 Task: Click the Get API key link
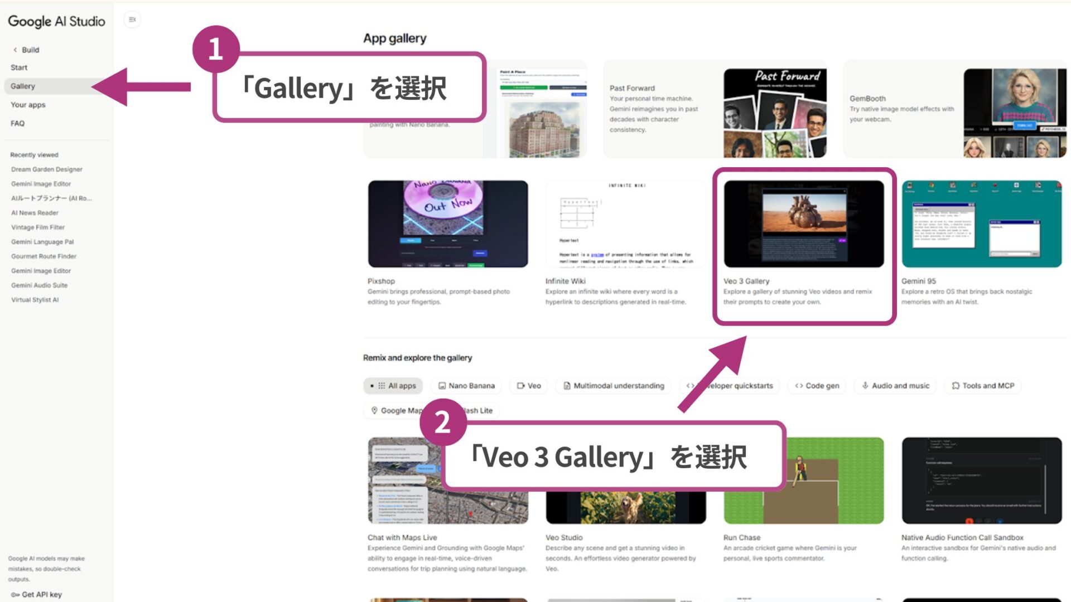(35, 594)
